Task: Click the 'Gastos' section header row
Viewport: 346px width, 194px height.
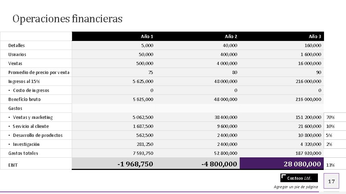Action: tap(15, 108)
